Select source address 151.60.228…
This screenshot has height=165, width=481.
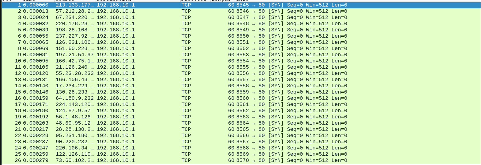click(x=75, y=48)
